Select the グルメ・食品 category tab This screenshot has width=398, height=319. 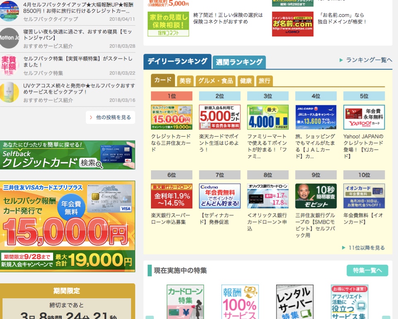pos(216,81)
